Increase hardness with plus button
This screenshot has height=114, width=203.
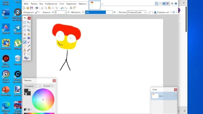tap(114, 12)
